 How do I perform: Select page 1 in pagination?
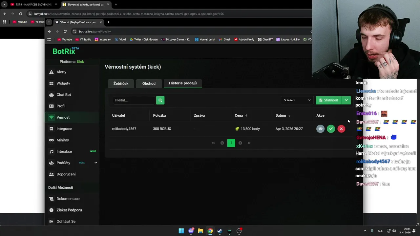231,143
